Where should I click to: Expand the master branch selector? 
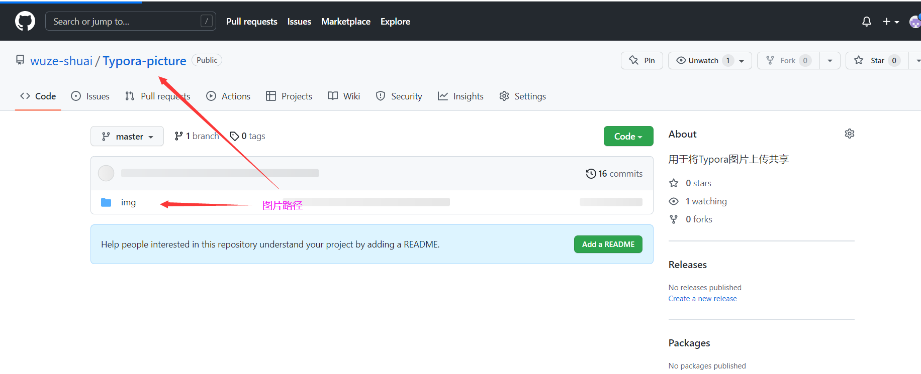click(127, 136)
